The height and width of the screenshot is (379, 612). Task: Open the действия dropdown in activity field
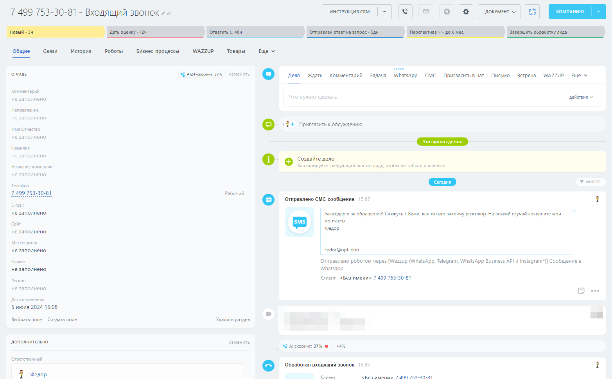pos(581,97)
